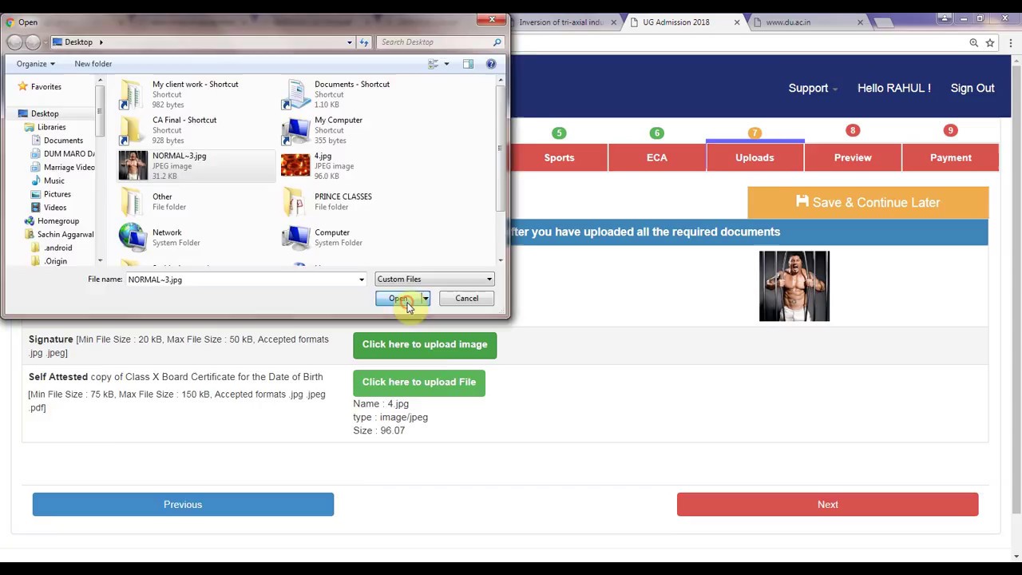Screen dimensions: 1022x575
Task: Open the Preview step tab
Action: [x=853, y=158]
